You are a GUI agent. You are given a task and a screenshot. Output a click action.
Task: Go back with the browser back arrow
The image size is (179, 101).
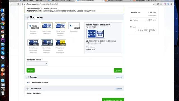coord(11,4)
